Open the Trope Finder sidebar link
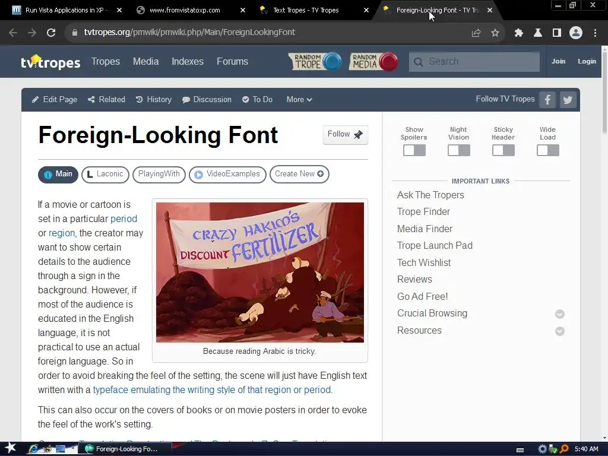Screen dimensions: 608x456 tap(423, 212)
